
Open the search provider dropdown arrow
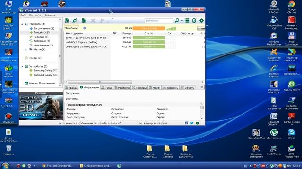(x=182, y=21)
